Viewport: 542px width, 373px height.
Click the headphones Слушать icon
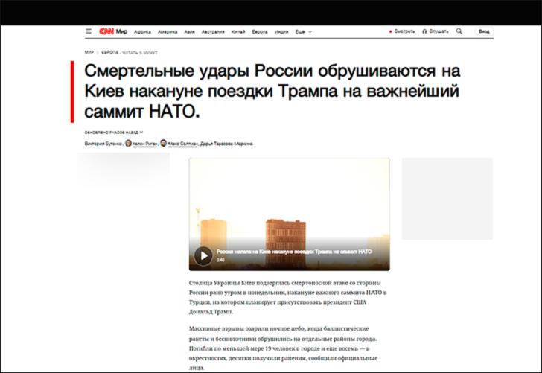pos(424,31)
